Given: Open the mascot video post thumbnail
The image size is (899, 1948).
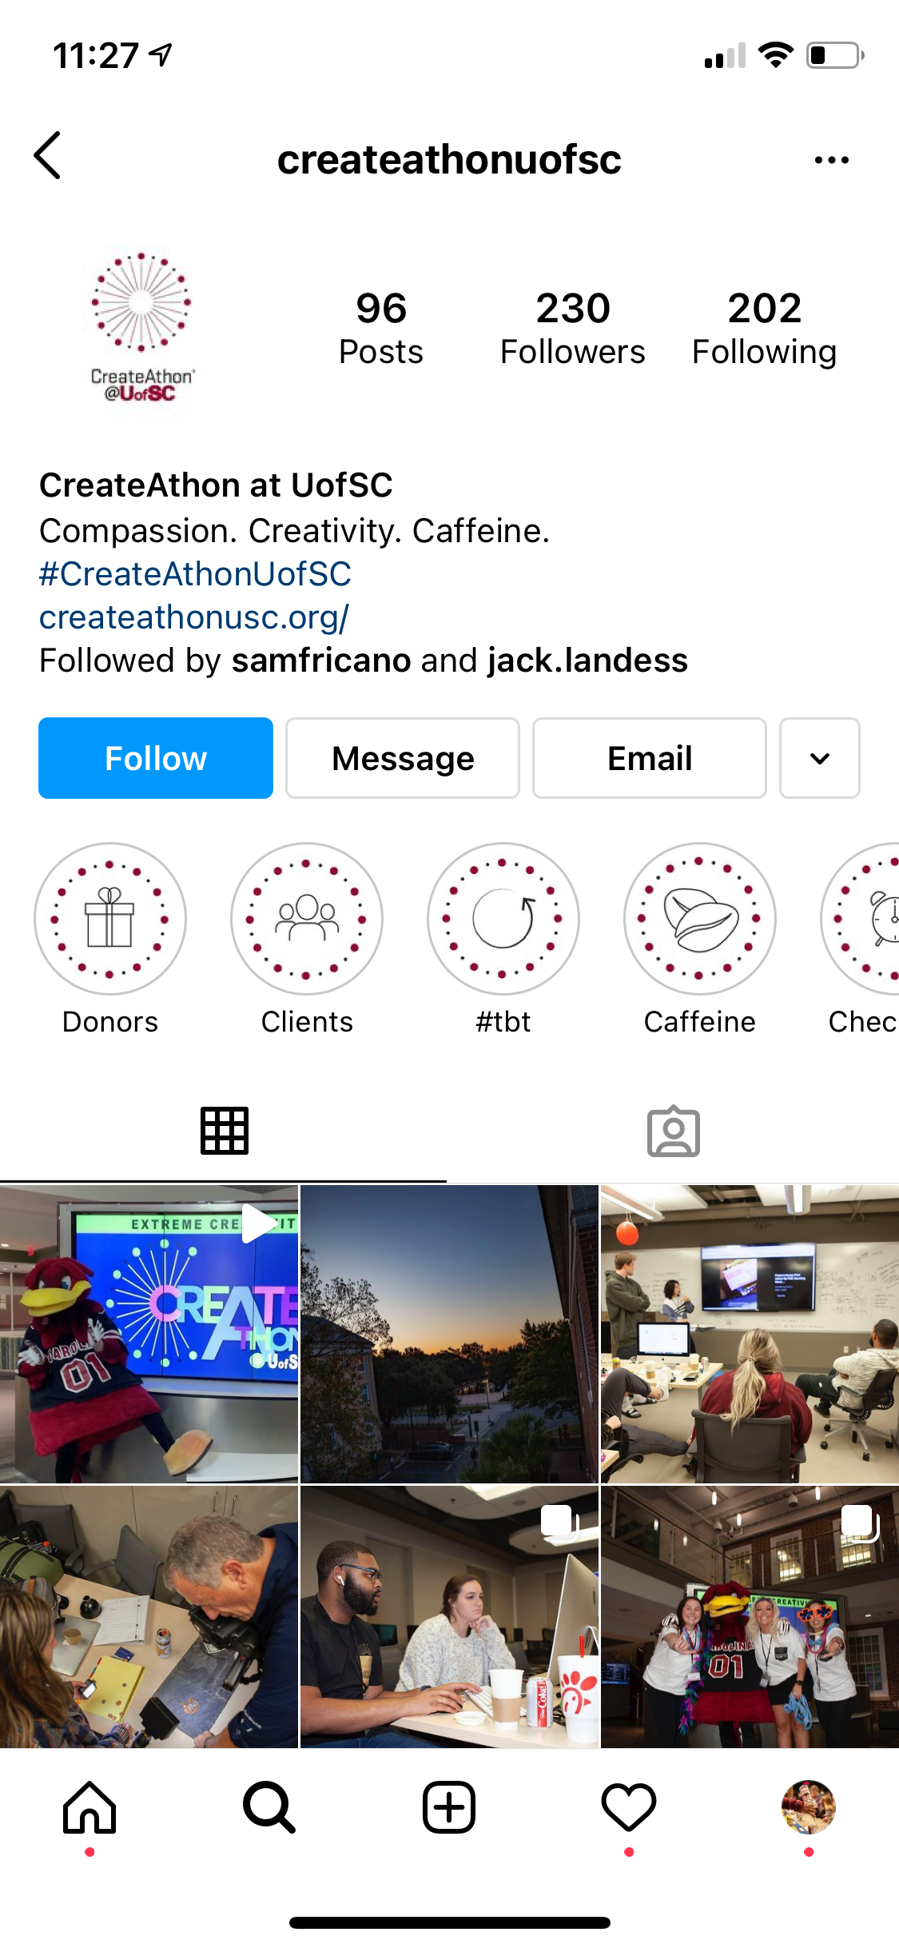Looking at the screenshot, I should coord(149,1334).
